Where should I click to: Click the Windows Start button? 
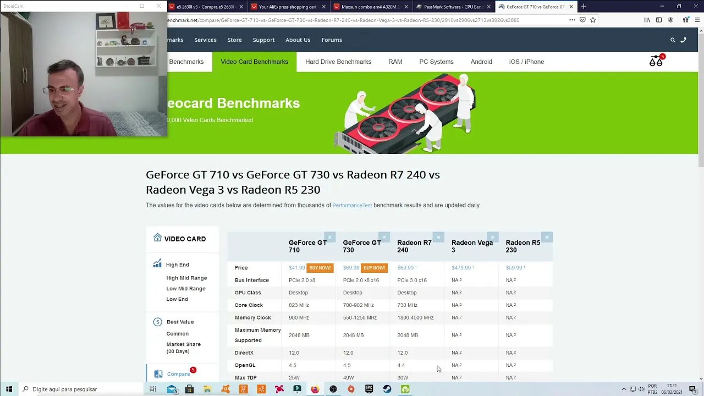pos(9,389)
